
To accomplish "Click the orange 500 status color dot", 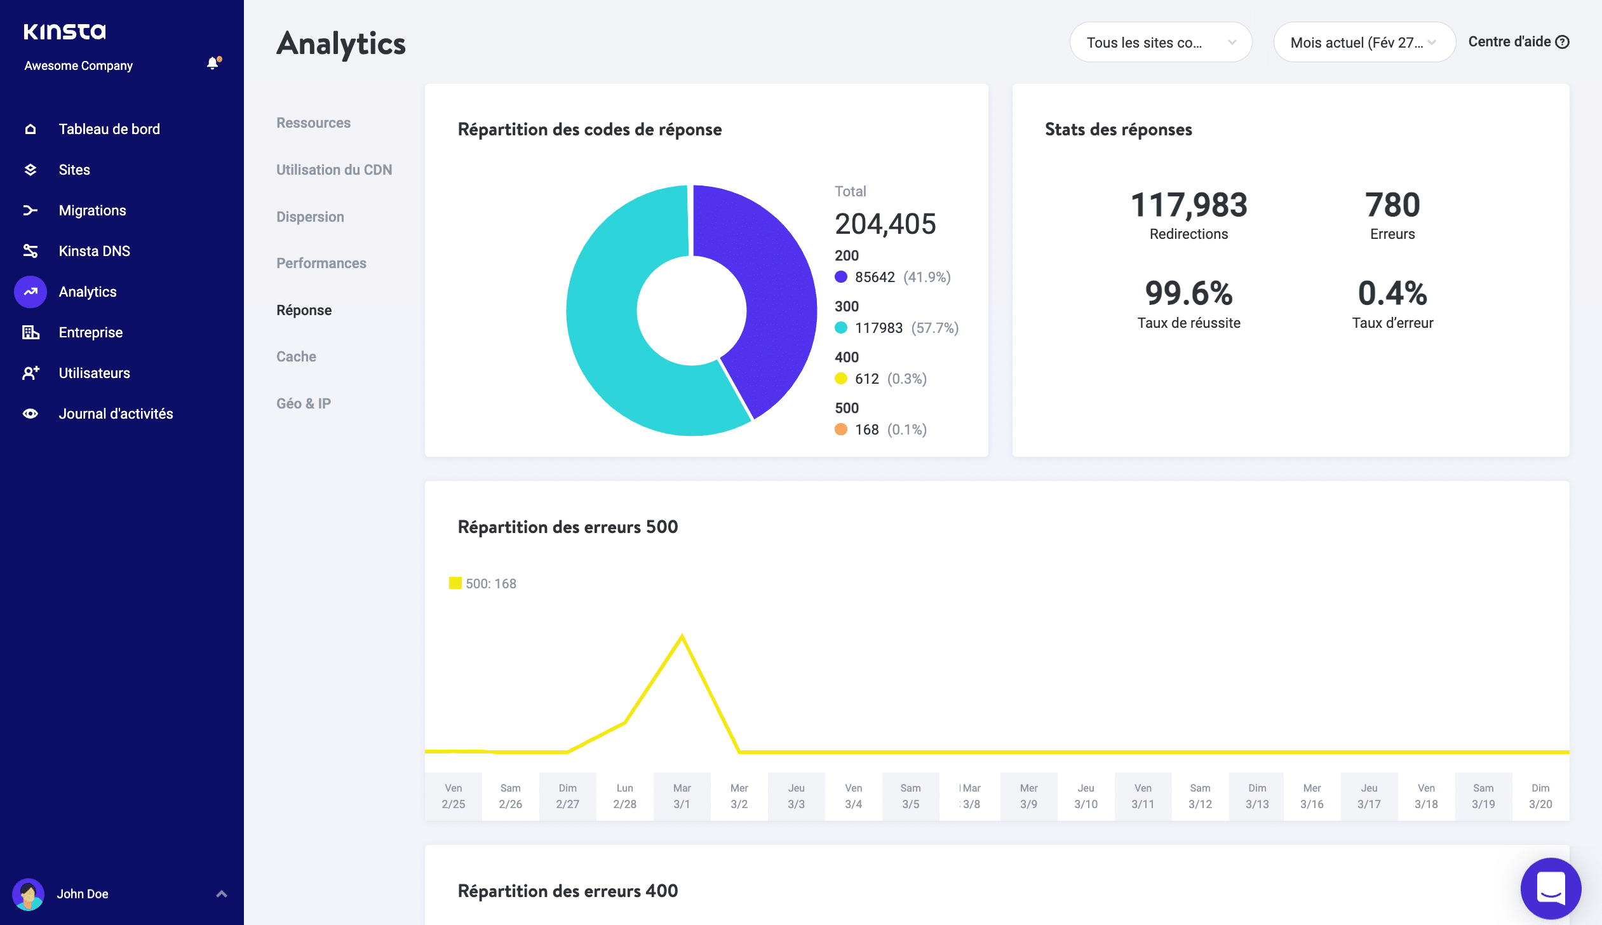I will pyautogui.click(x=842, y=429).
